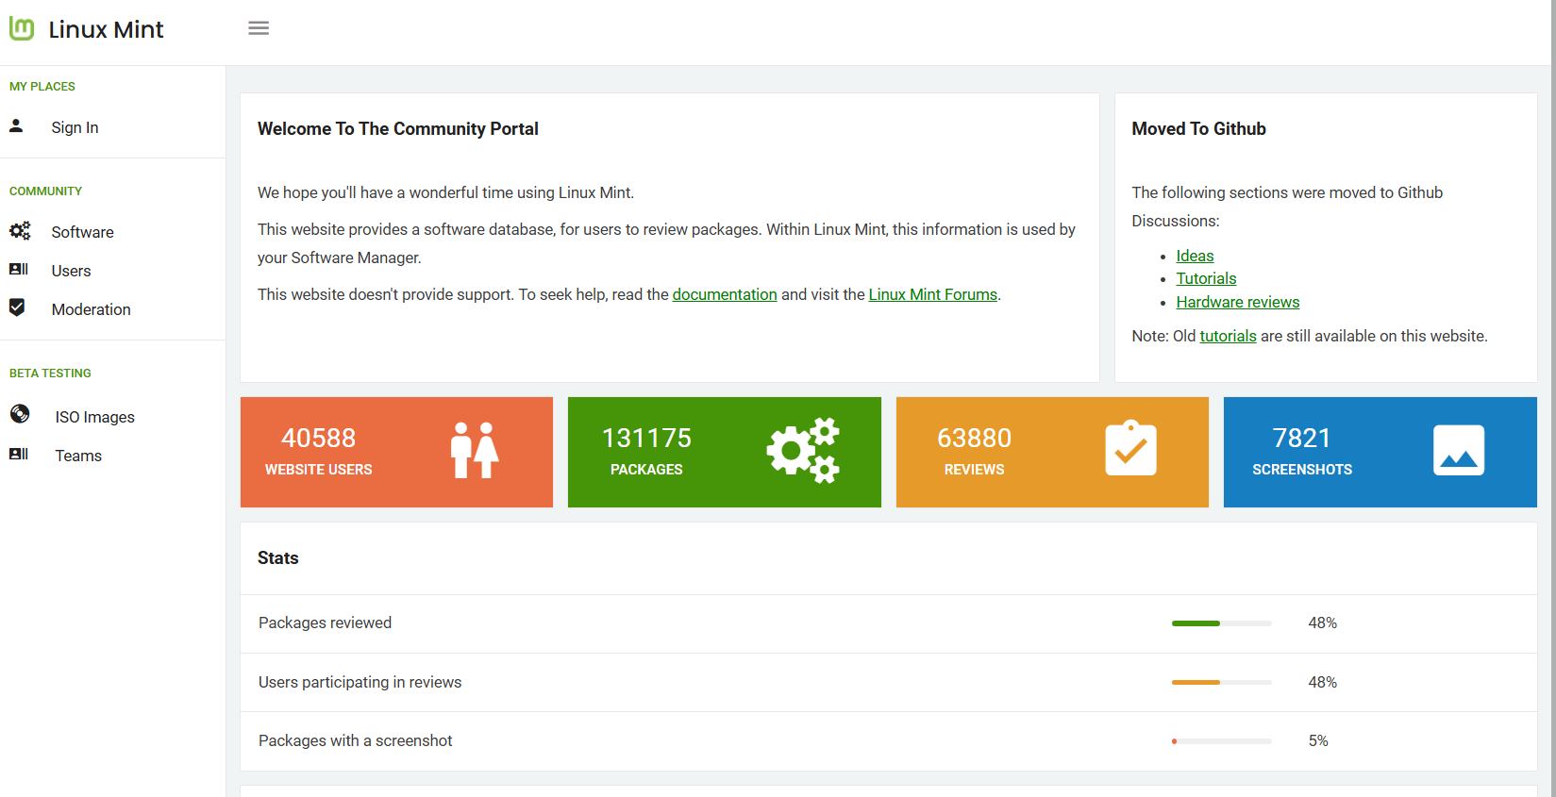The width and height of the screenshot is (1556, 797).
Task: Open the Moderation page
Action: tap(91, 309)
